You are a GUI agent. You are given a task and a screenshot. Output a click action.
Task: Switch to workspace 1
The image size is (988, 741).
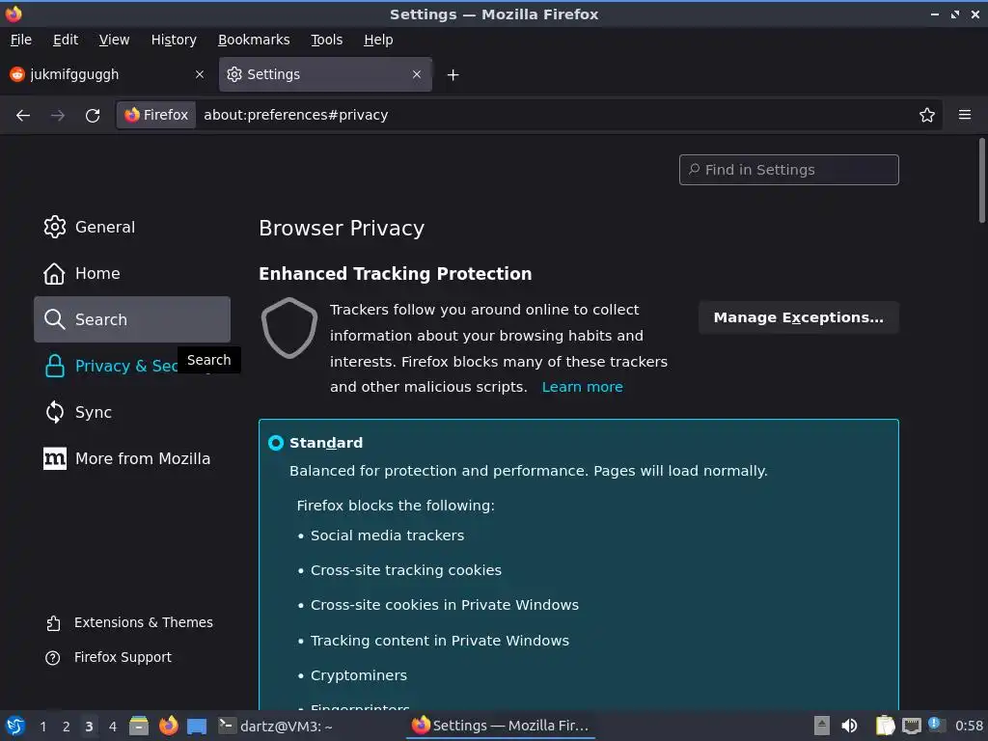click(x=42, y=727)
